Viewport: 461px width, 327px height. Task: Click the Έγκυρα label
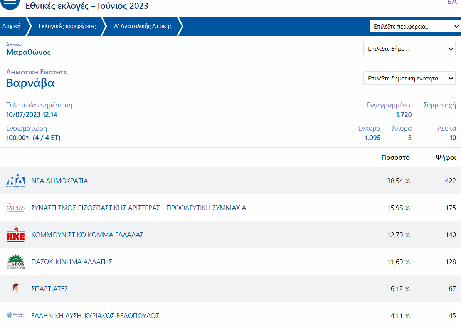click(x=369, y=128)
